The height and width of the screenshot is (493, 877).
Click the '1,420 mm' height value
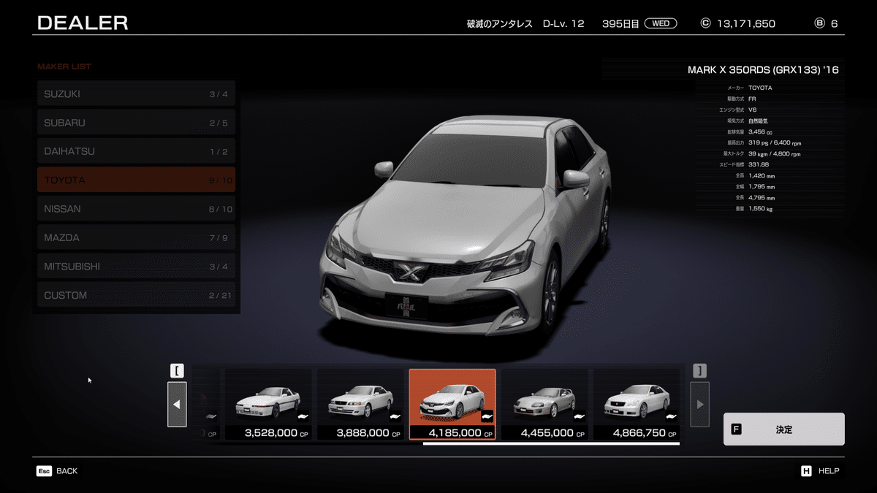click(x=762, y=175)
